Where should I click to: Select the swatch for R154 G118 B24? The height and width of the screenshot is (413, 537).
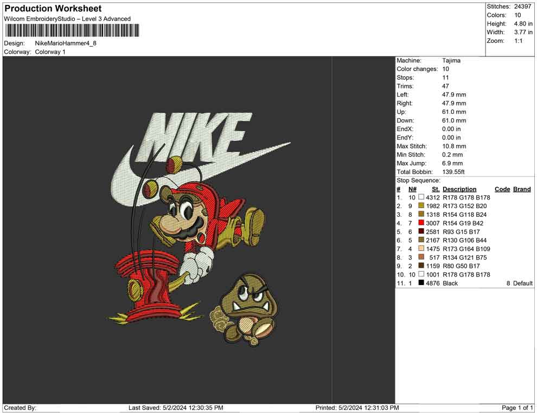pyautogui.click(x=421, y=214)
